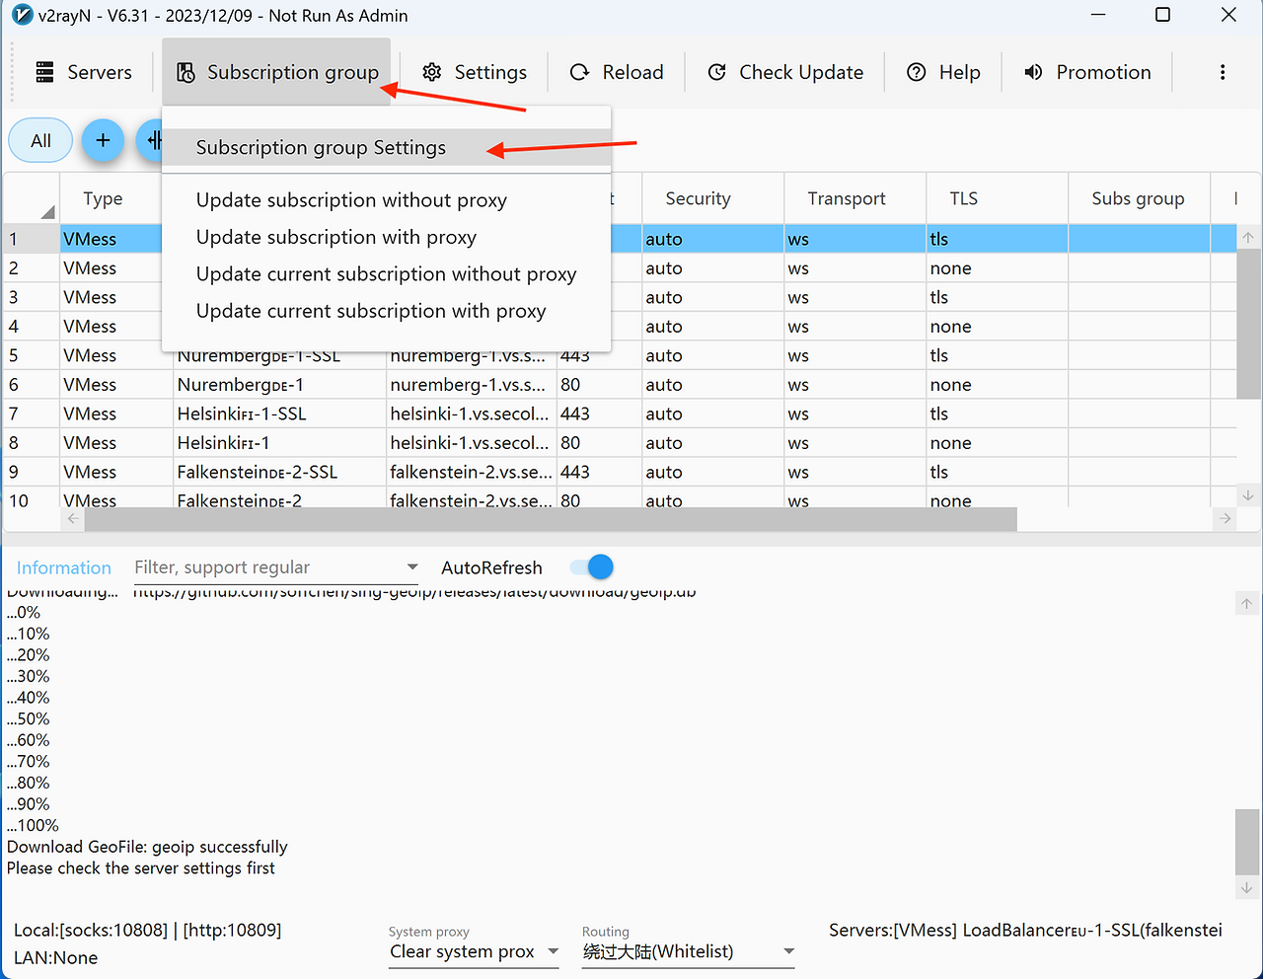The width and height of the screenshot is (1263, 979).
Task: Open the Servers toolbar menu
Action: coord(84,72)
